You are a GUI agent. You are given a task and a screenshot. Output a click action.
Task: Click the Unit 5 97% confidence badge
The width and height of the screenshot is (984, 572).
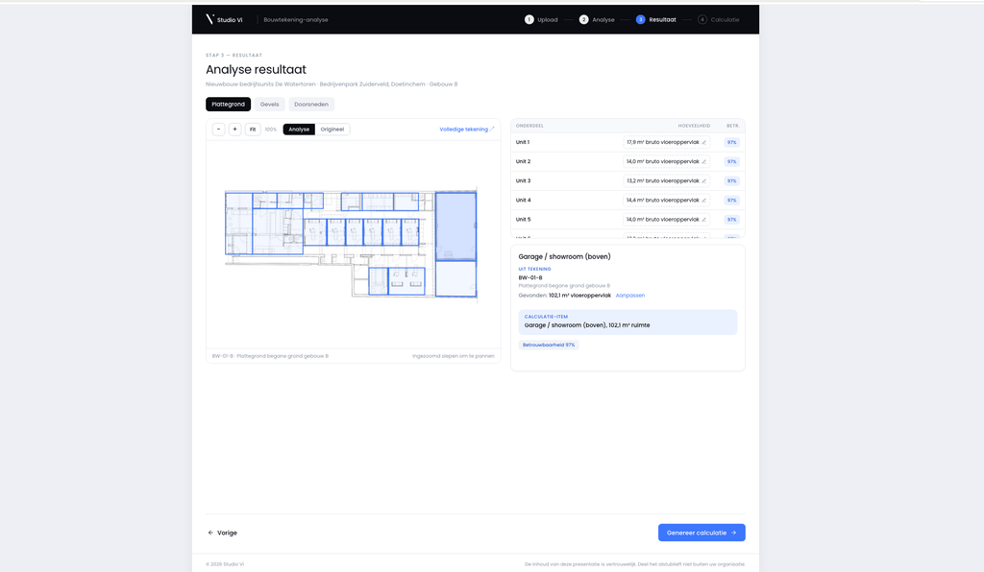click(731, 219)
